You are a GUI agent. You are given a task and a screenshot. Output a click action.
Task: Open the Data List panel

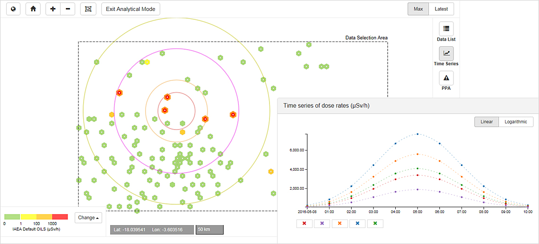pos(446,29)
